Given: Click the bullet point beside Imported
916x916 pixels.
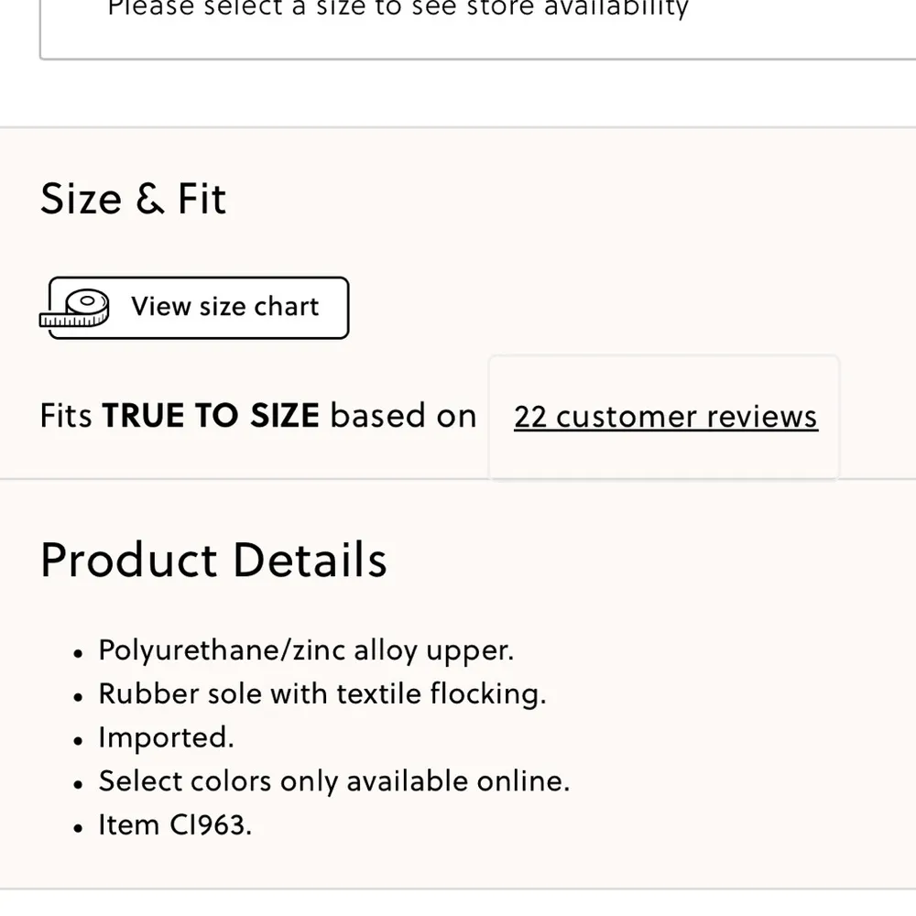Looking at the screenshot, I should tap(77, 739).
